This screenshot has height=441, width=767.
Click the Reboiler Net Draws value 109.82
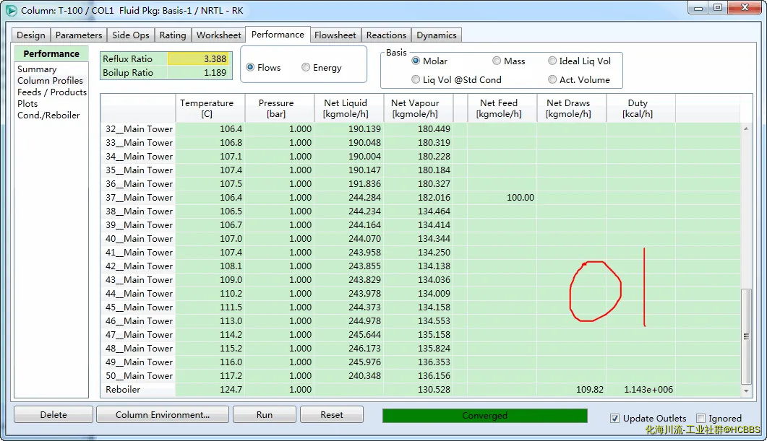click(x=589, y=389)
